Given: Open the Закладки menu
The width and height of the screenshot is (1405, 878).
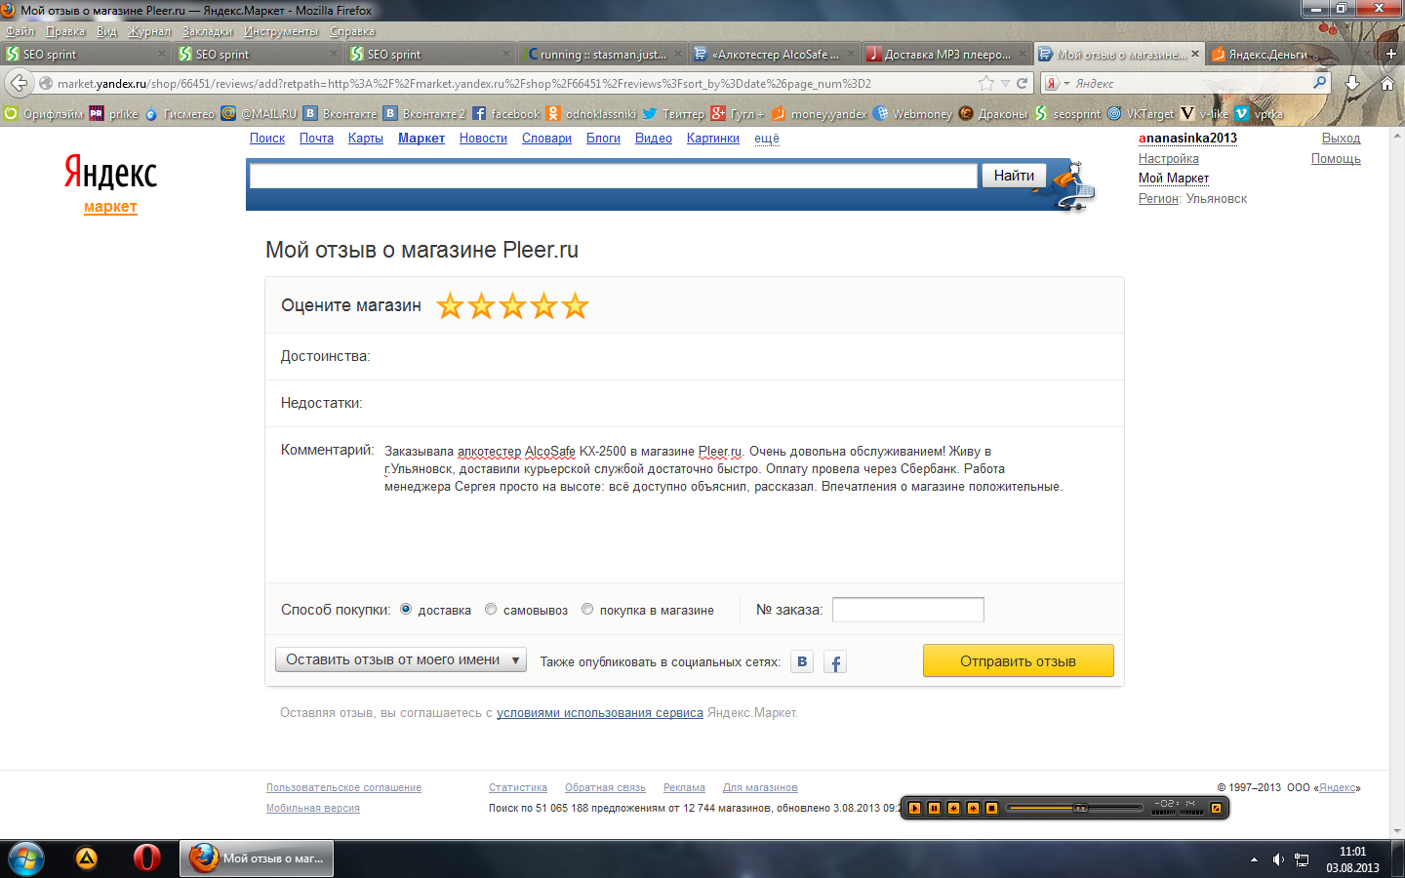Looking at the screenshot, I should pos(208,31).
